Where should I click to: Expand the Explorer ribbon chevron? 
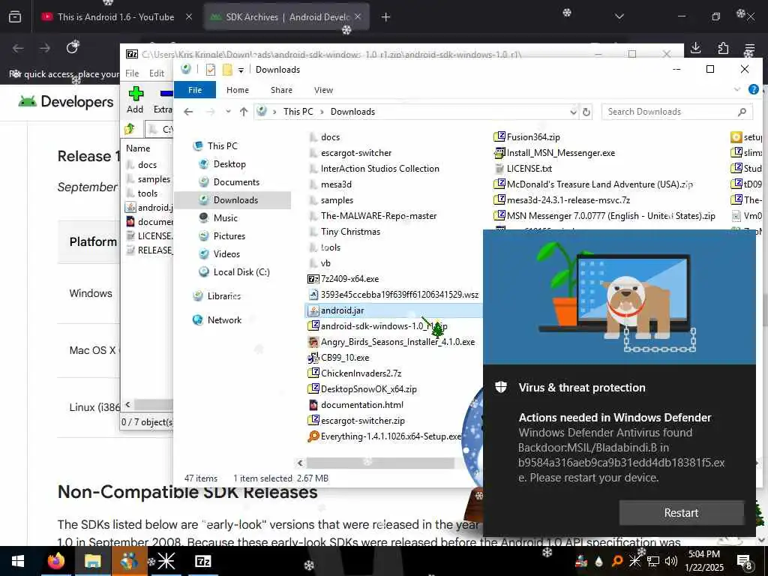(736, 90)
